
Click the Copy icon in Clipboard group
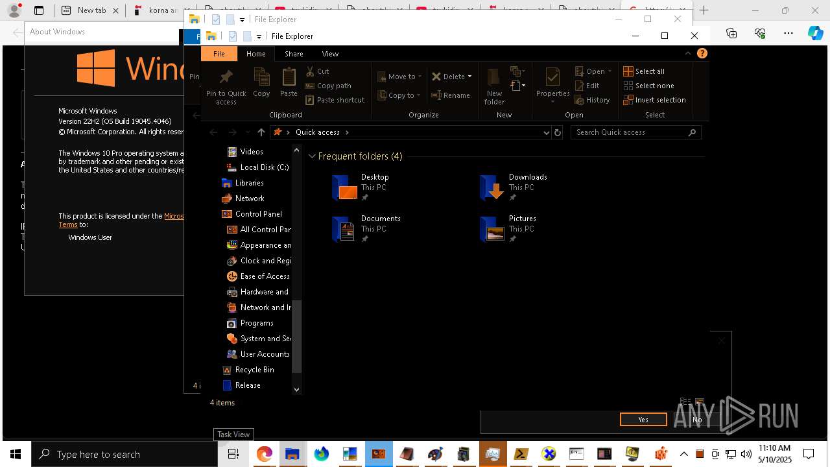tap(261, 83)
